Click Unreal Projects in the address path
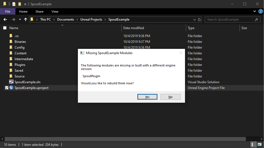The image size is (264, 148). 91,19
